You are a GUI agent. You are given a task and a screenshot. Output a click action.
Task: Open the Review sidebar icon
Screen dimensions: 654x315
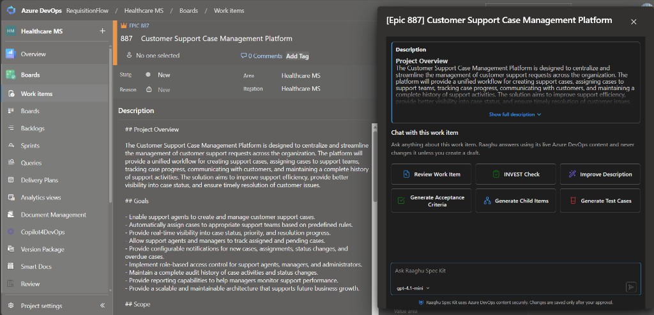[x=11, y=284]
